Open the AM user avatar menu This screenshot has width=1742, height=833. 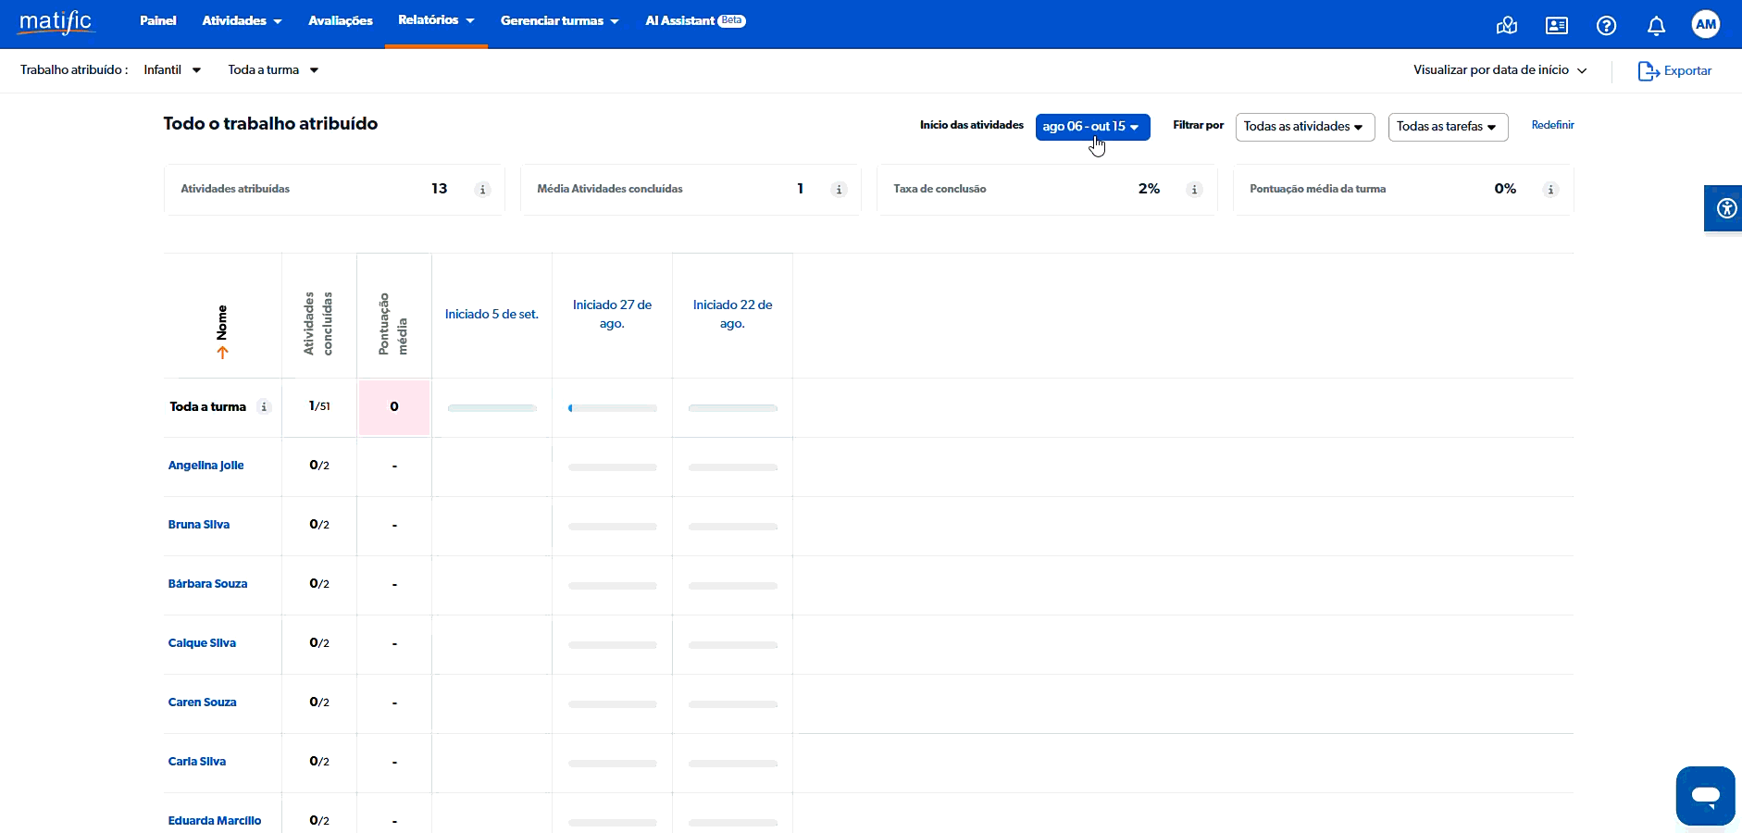coord(1705,24)
